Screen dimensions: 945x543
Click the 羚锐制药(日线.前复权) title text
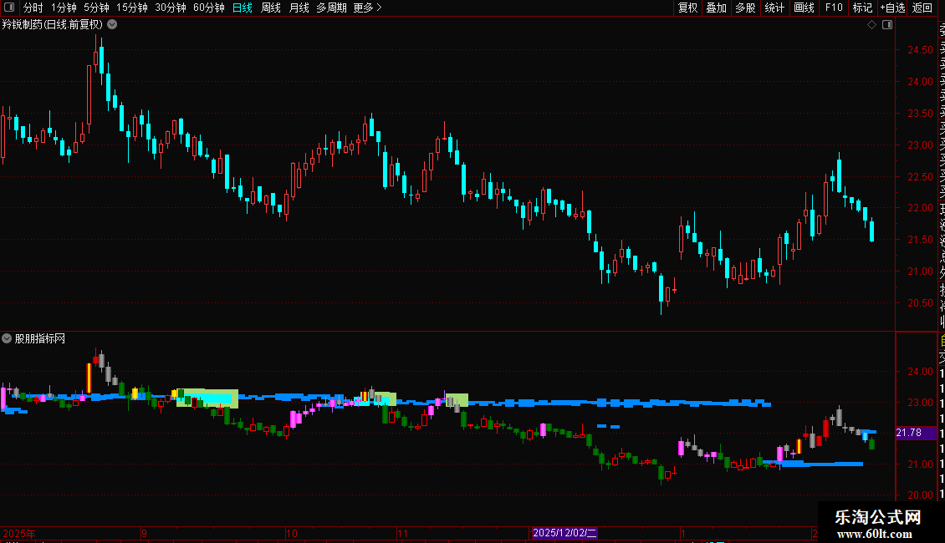53,25
